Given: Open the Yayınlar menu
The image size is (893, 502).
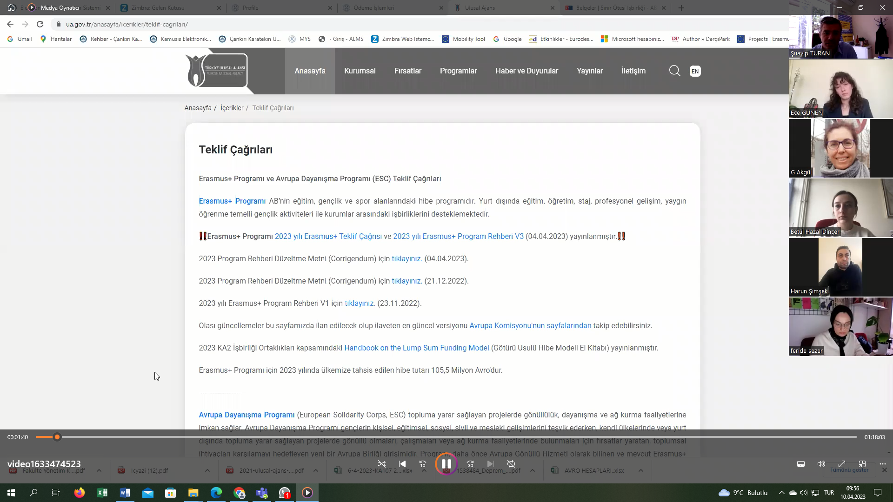Looking at the screenshot, I should coord(589,71).
